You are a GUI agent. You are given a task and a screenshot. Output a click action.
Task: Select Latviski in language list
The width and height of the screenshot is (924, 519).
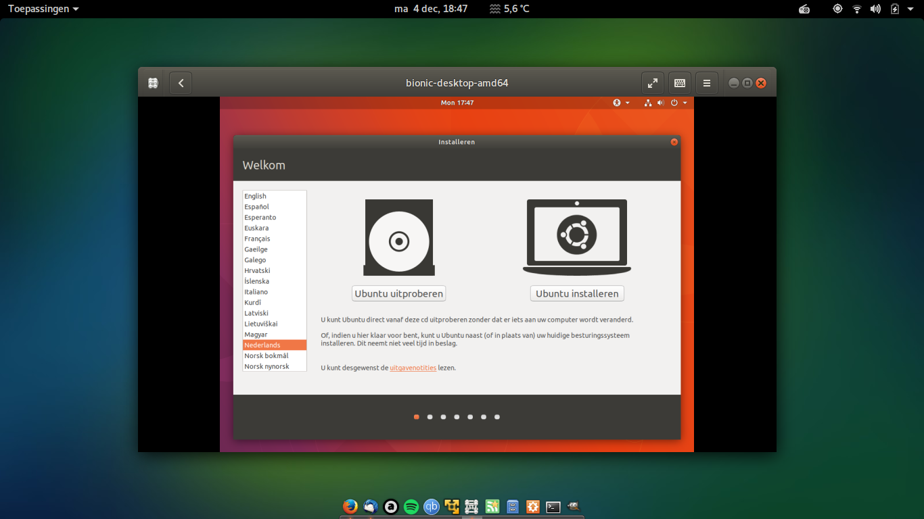(x=275, y=313)
